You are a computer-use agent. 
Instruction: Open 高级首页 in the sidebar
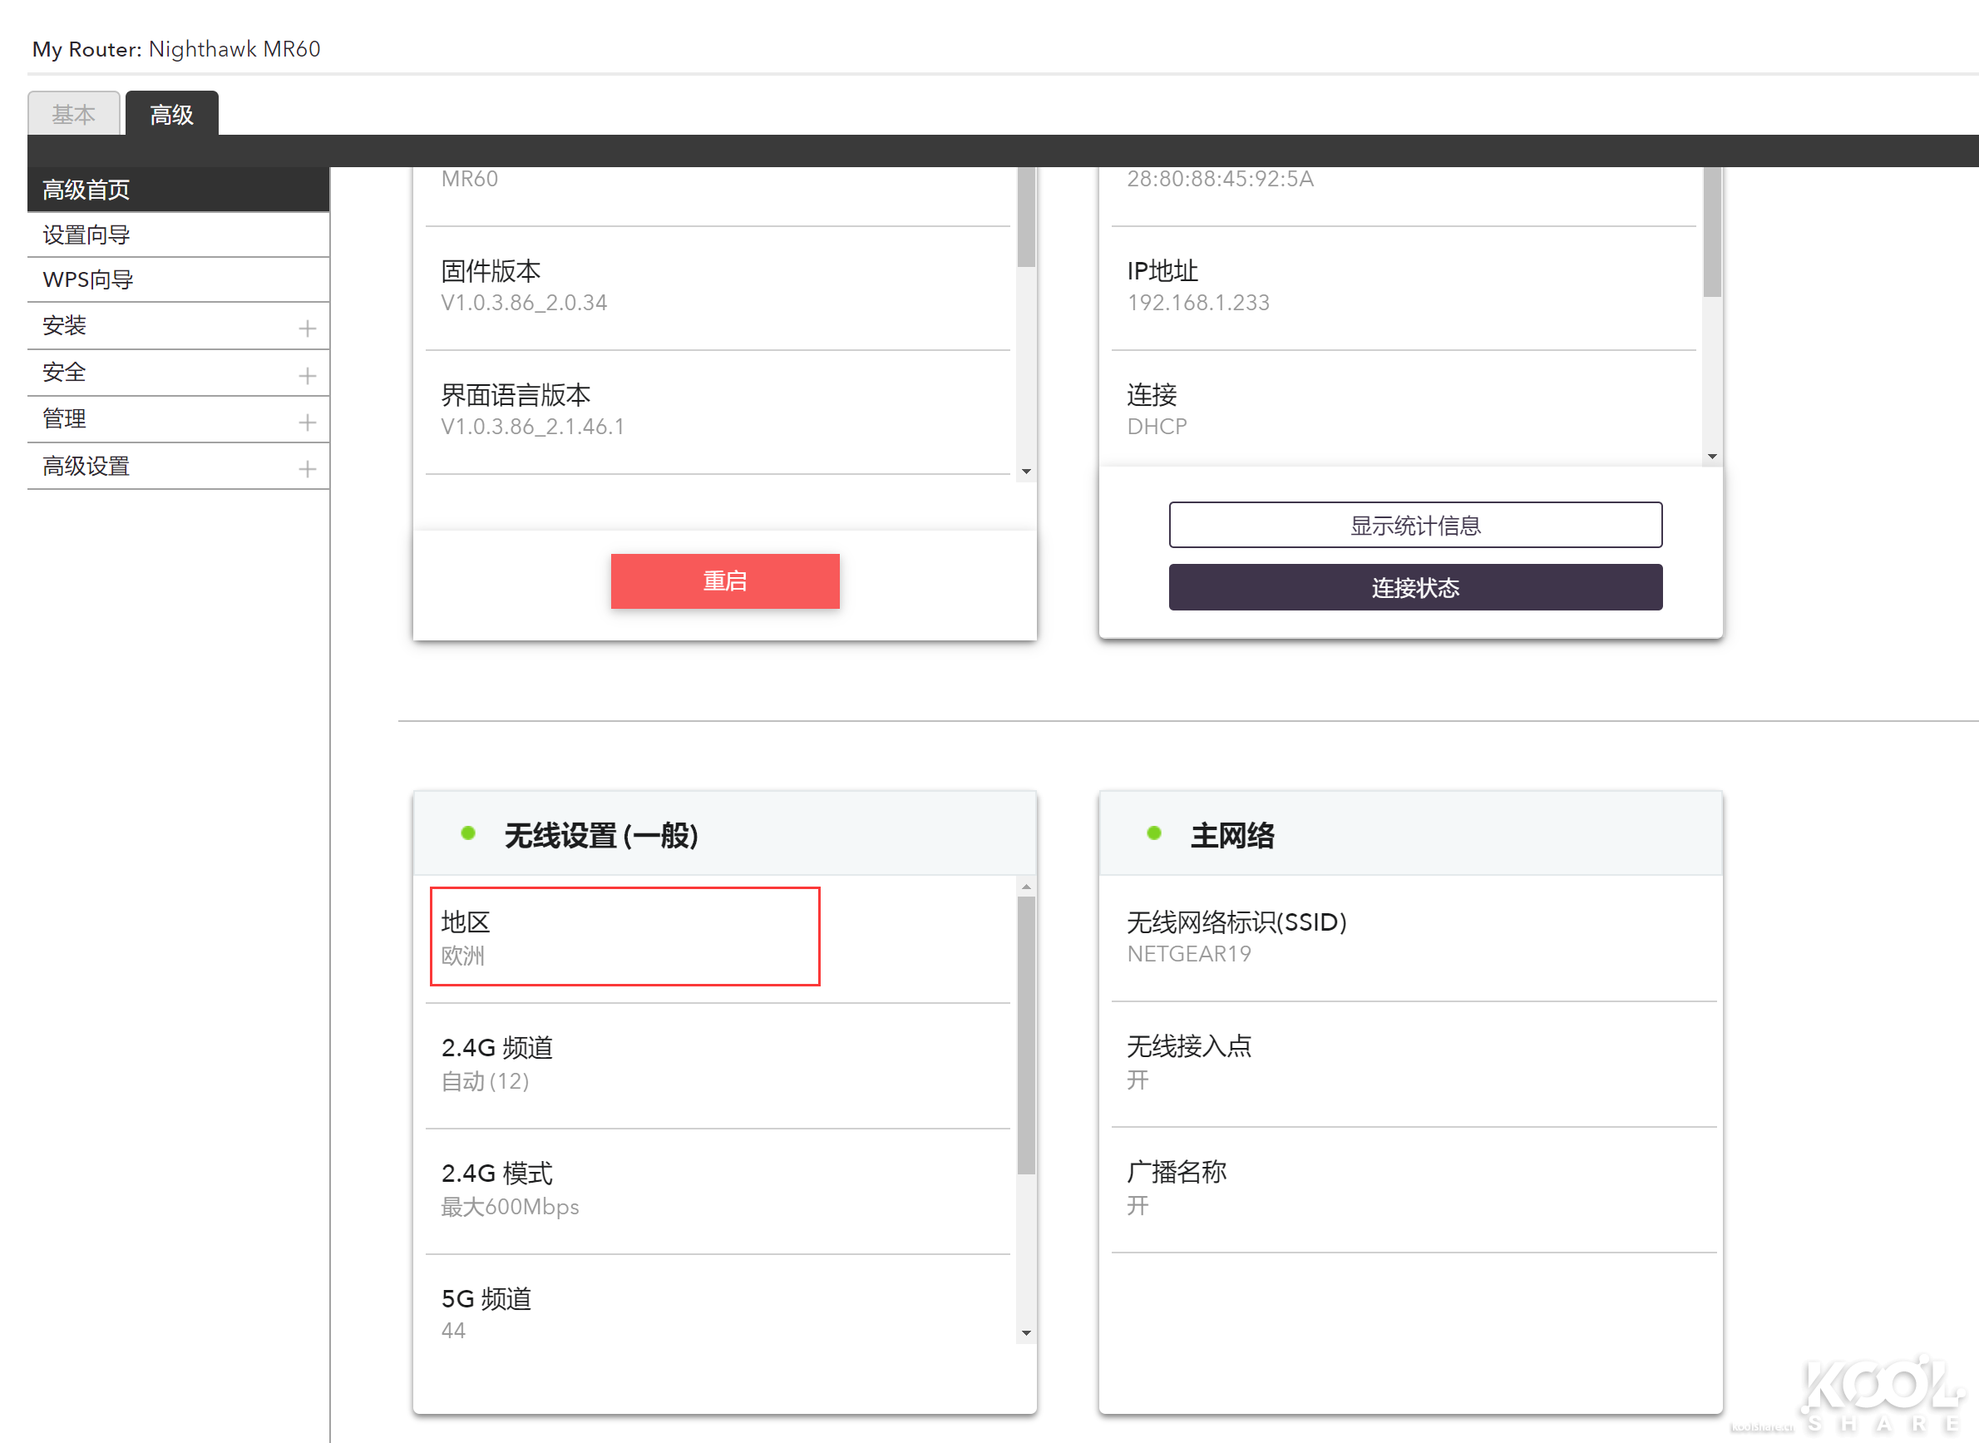[x=178, y=190]
